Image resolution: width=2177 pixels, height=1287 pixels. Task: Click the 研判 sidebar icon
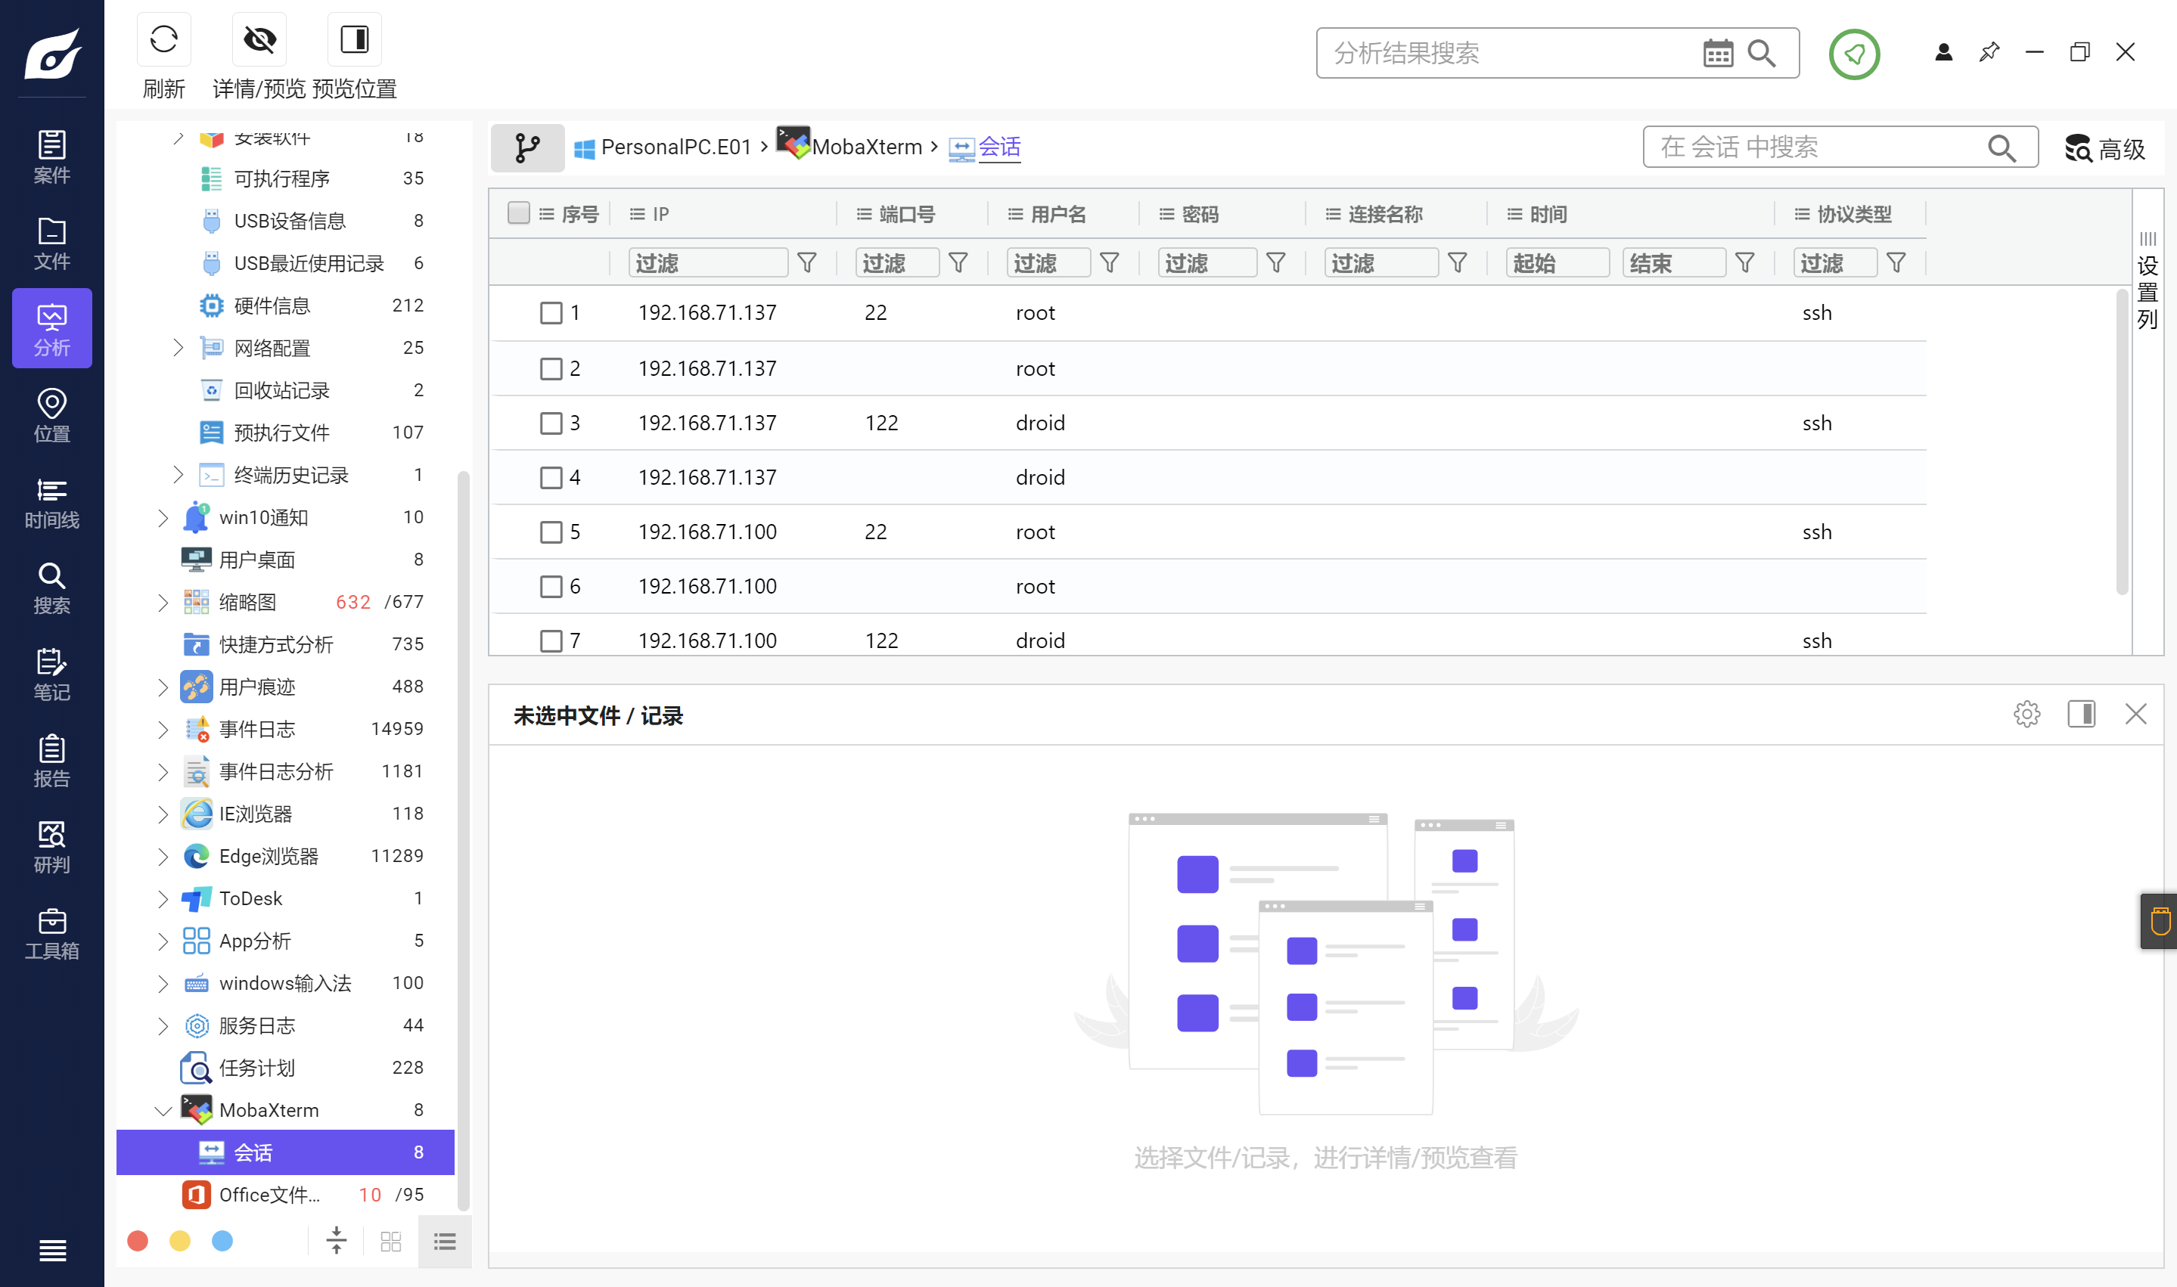tap(52, 846)
